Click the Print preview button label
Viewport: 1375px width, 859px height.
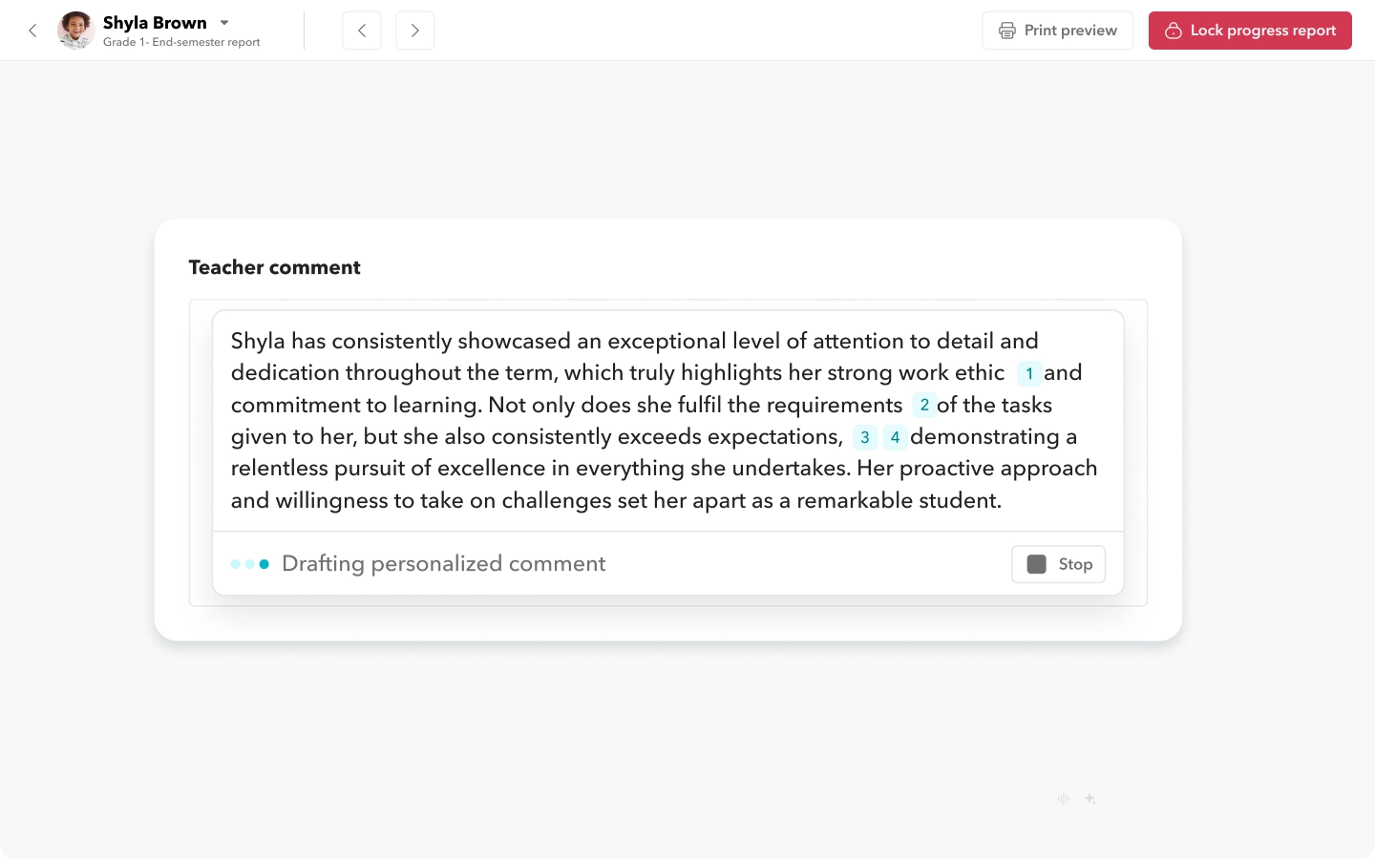(1069, 31)
